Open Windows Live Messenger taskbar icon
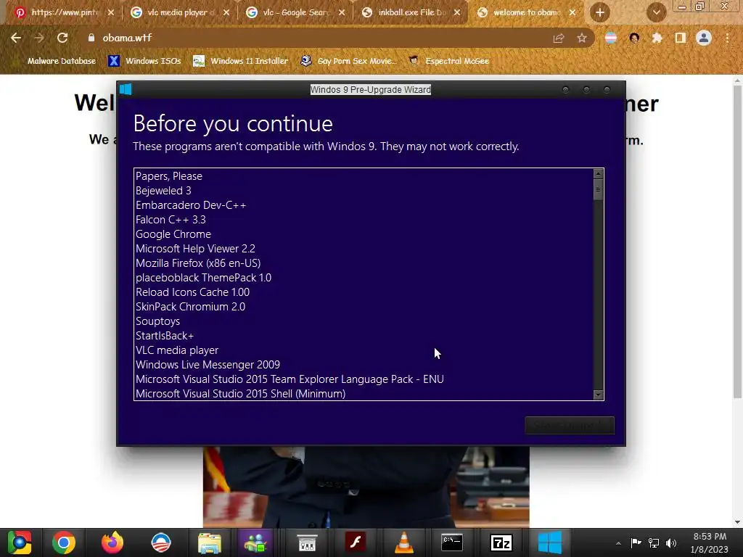The width and height of the screenshot is (743, 557). point(256,542)
